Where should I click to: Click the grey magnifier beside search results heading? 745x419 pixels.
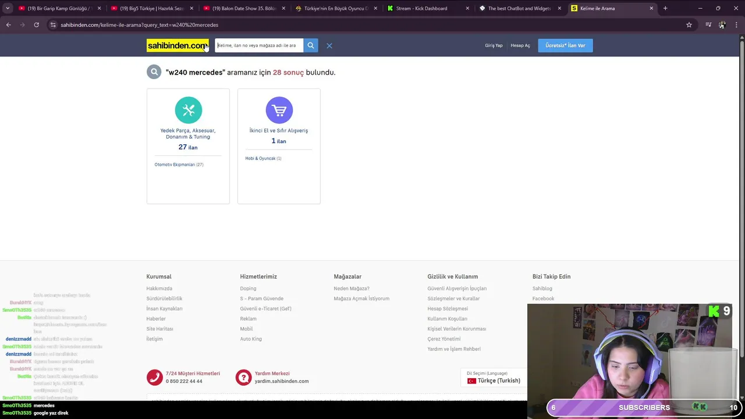(x=154, y=72)
